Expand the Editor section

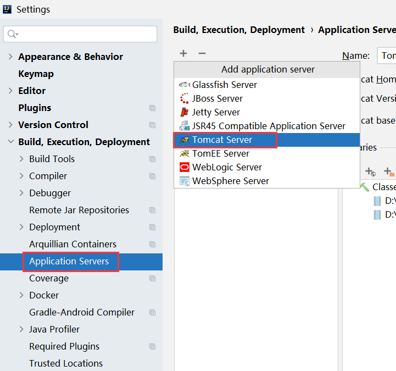[10, 91]
